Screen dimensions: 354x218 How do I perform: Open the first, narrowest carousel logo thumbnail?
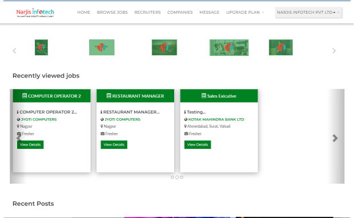41,47
